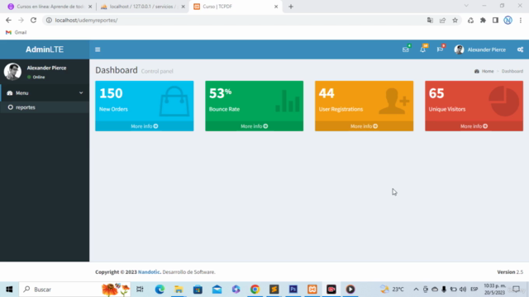Image resolution: width=529 pixels, height=297 pixels.
Task: Open File Explorer from taskbar
Action: [x=179, y=290]
